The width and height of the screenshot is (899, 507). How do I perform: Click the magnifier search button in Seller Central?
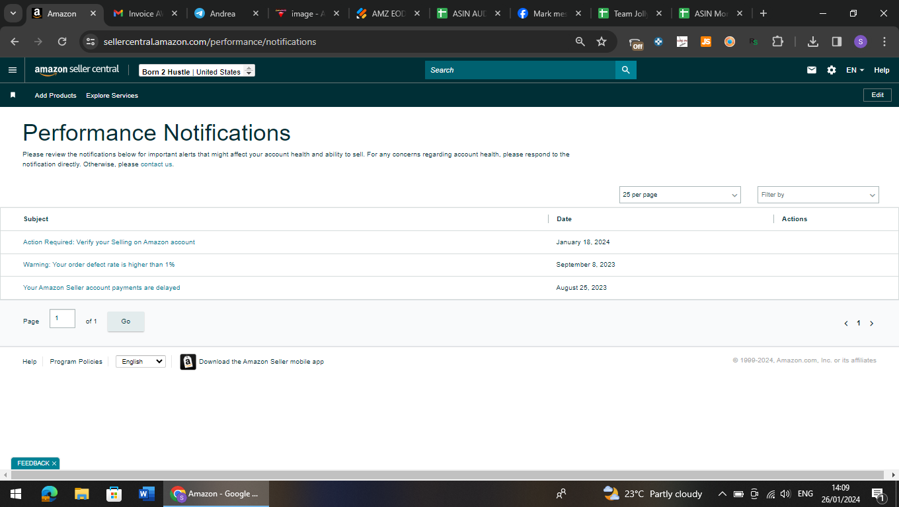(625, 70)
